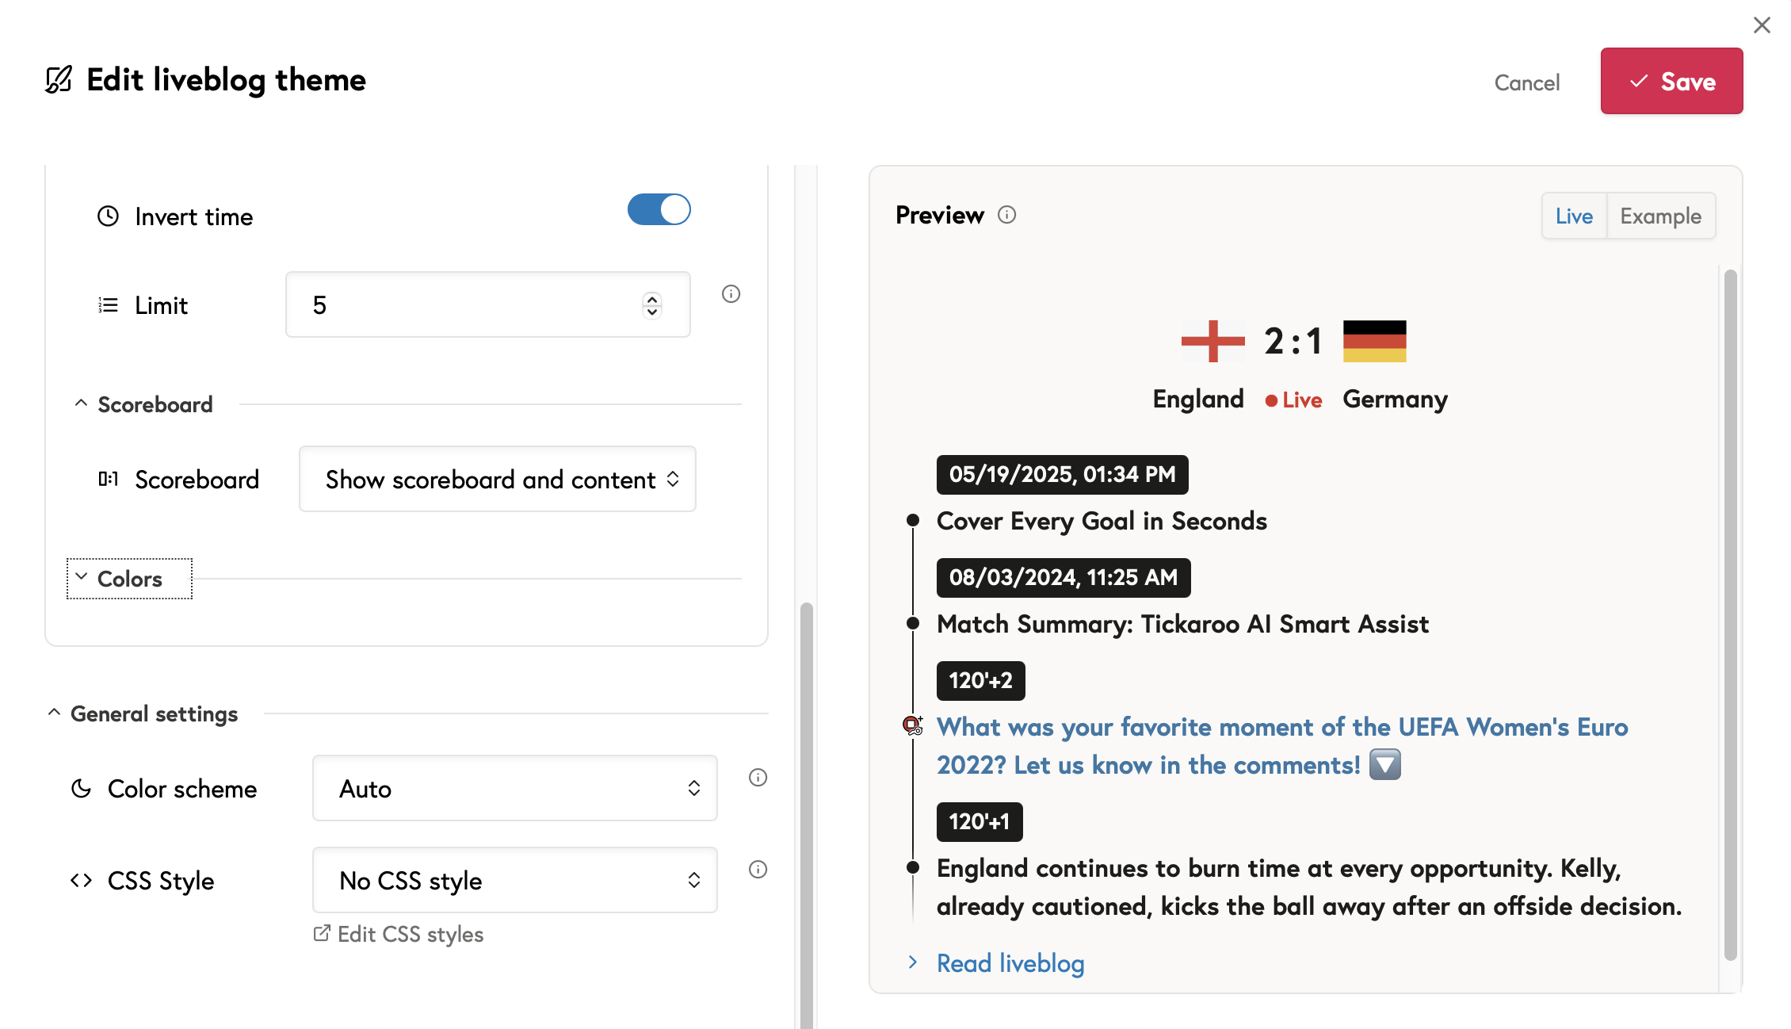The width and height of the screenshot is (1791, 1029).
Task: Toggle the Invert time switch
Action: [659, 210]
